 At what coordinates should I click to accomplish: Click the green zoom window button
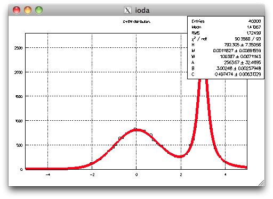[39, 10]
